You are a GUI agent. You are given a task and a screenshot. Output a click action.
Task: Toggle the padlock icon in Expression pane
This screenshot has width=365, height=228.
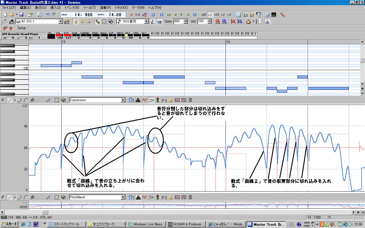tap(171, 100)
